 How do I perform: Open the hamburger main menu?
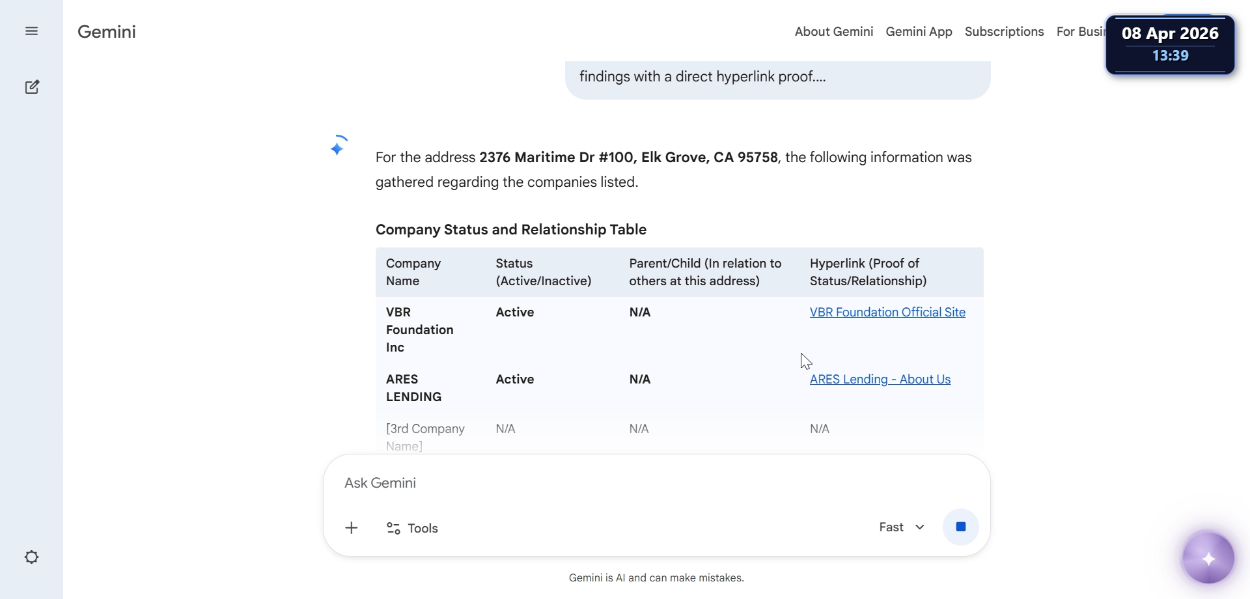point(31,31)
